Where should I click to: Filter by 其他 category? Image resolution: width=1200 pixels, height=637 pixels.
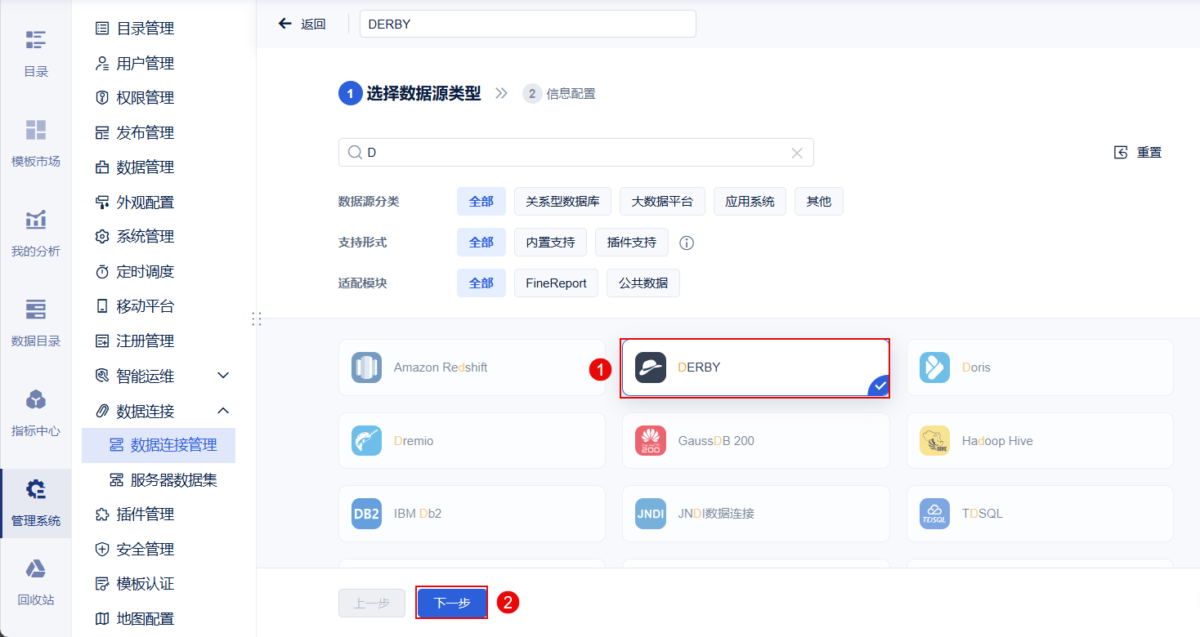pyautogui.click(x=818, y=201)
